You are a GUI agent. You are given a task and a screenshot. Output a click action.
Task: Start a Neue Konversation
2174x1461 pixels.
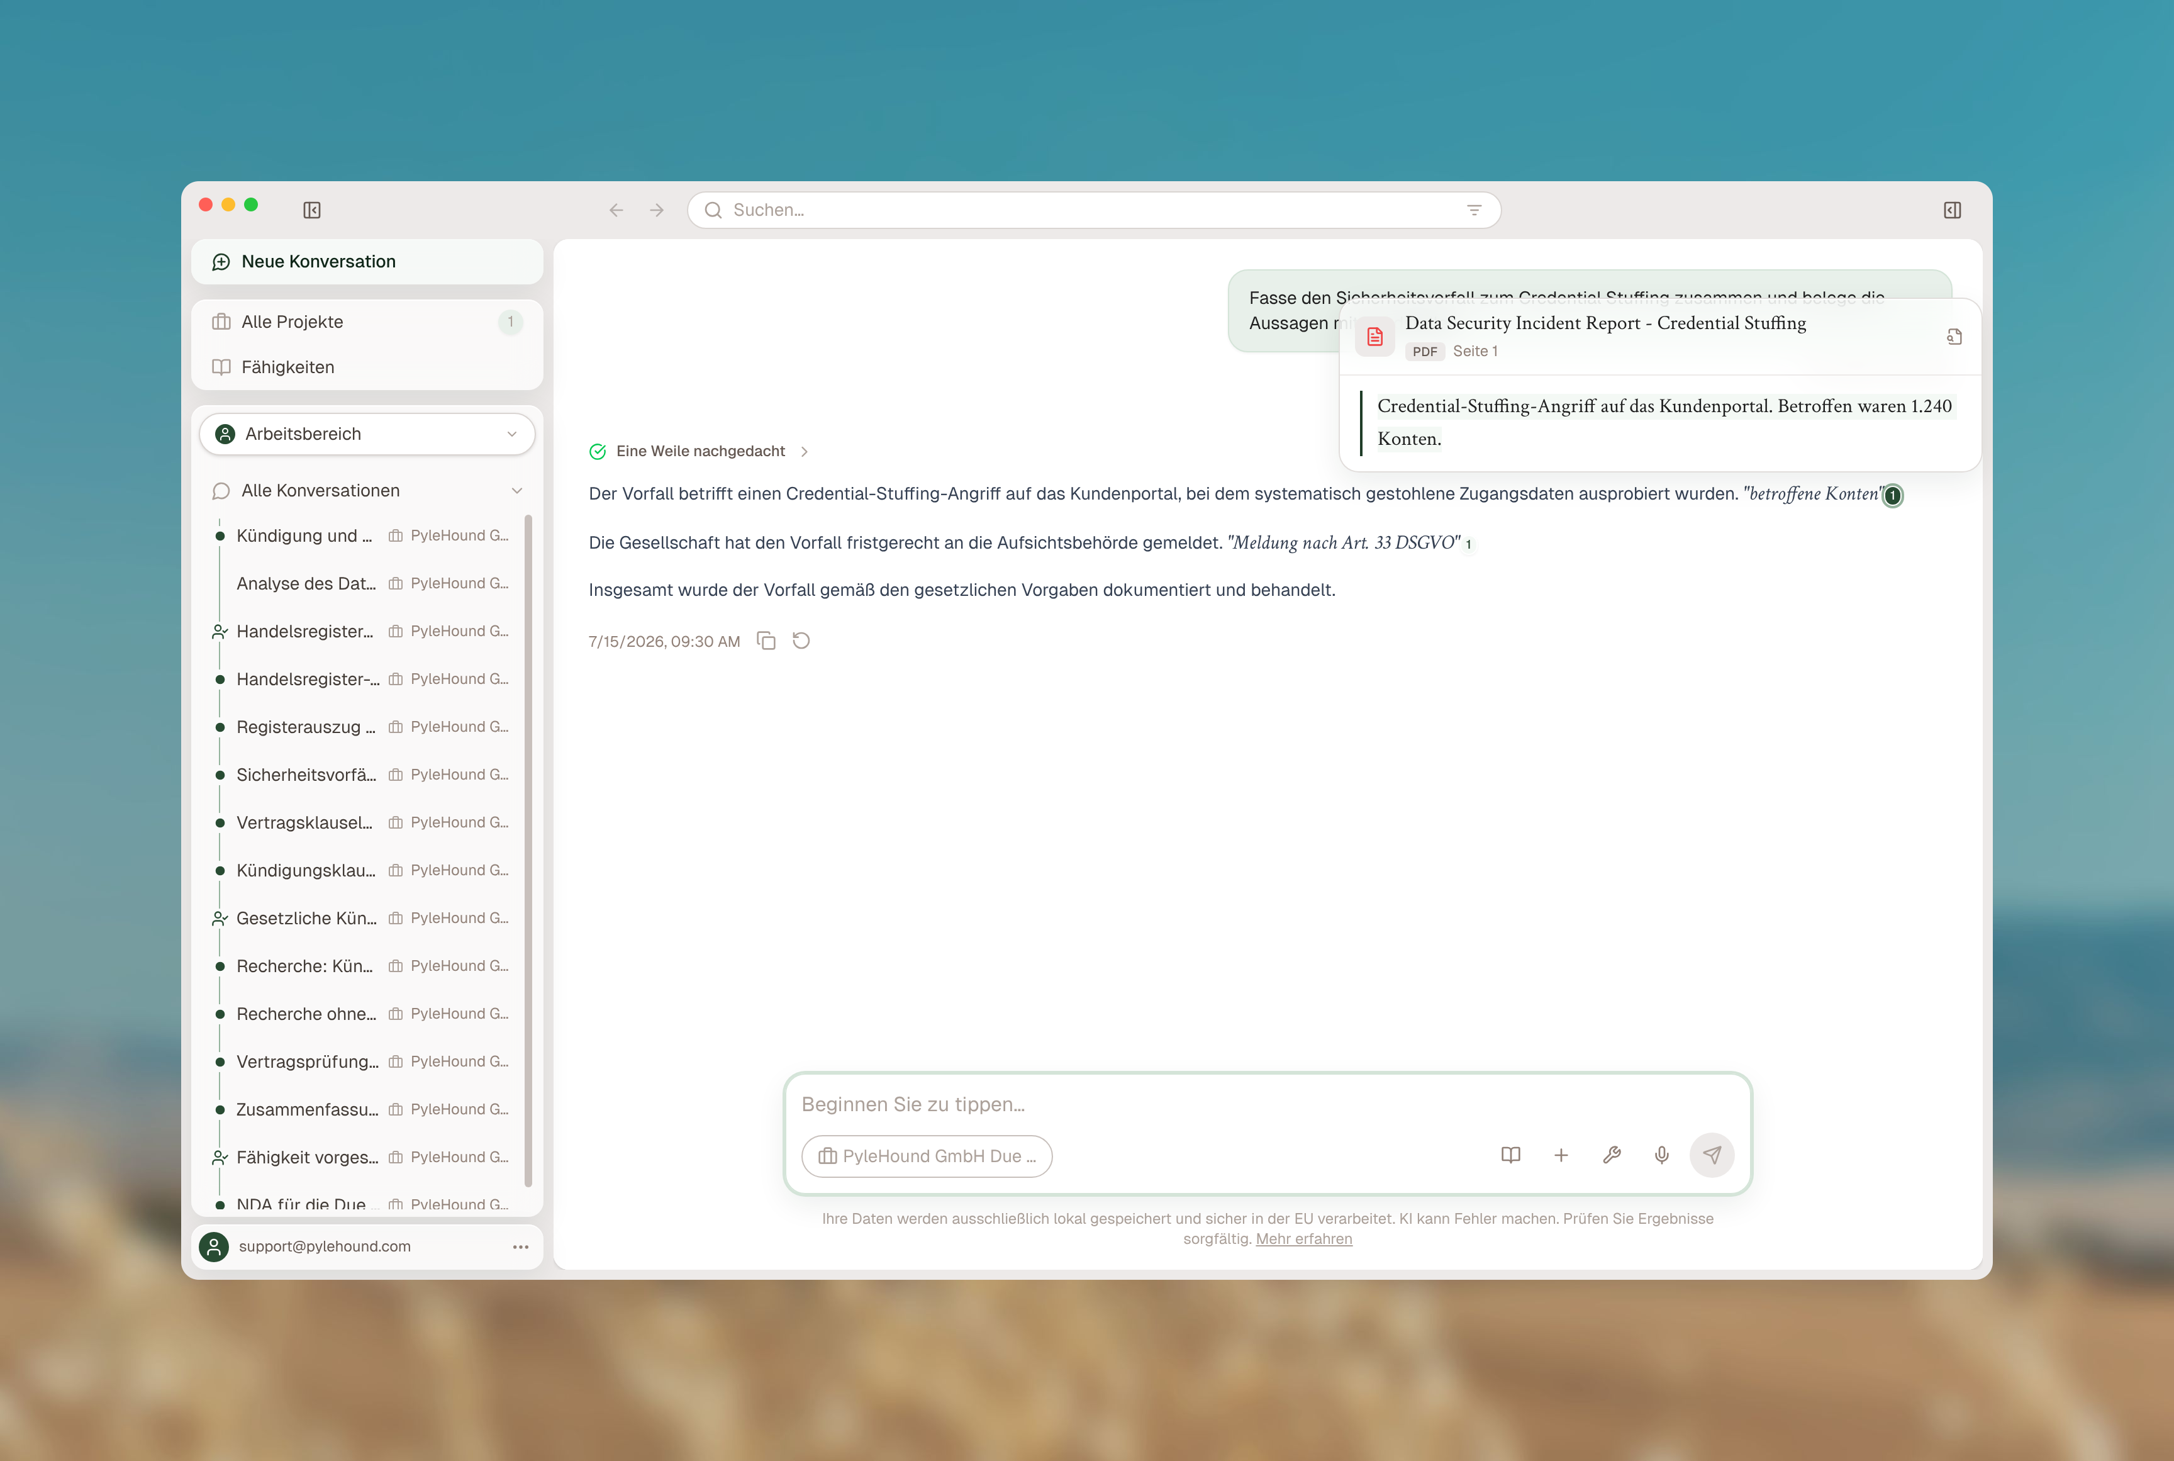(x=367, y=262)
